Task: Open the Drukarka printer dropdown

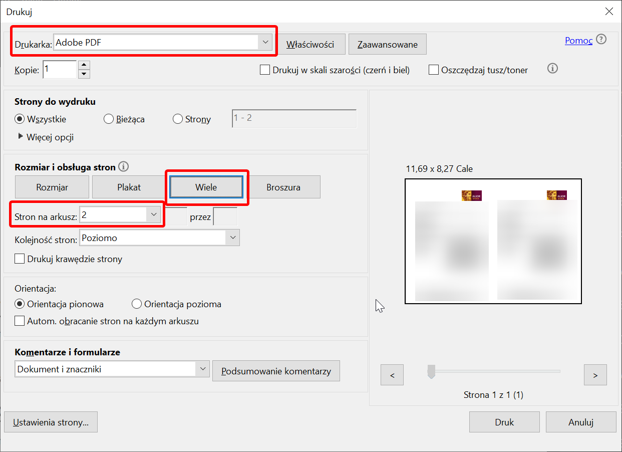Action: pyautogui.click(x=265, y=42)
